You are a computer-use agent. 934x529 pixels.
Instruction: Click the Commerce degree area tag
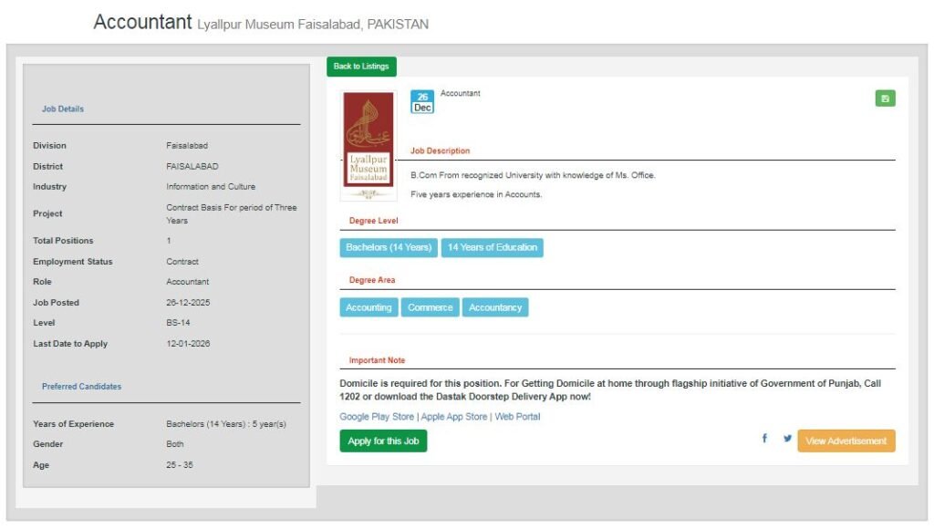[431, 308]
